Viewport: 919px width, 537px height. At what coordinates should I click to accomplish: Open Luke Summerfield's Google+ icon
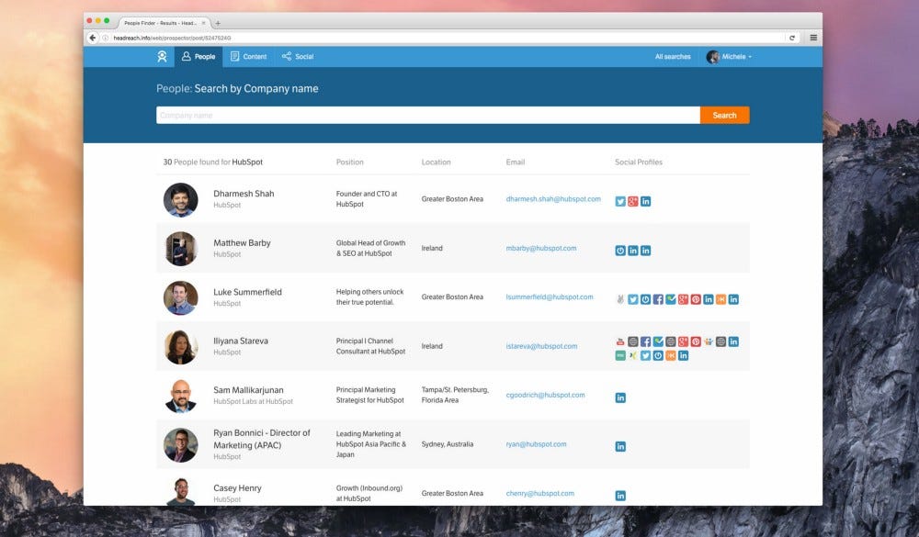(x=683, y=299)
